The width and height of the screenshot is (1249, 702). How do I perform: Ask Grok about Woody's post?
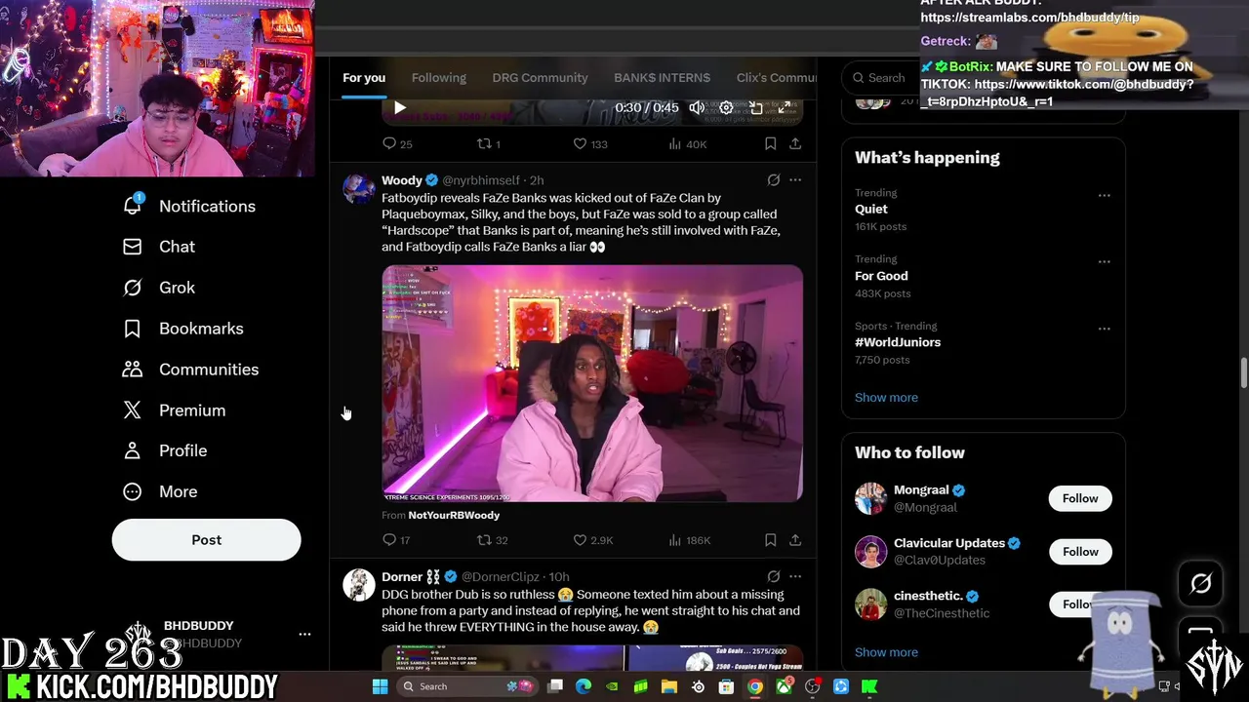point(774,180)
